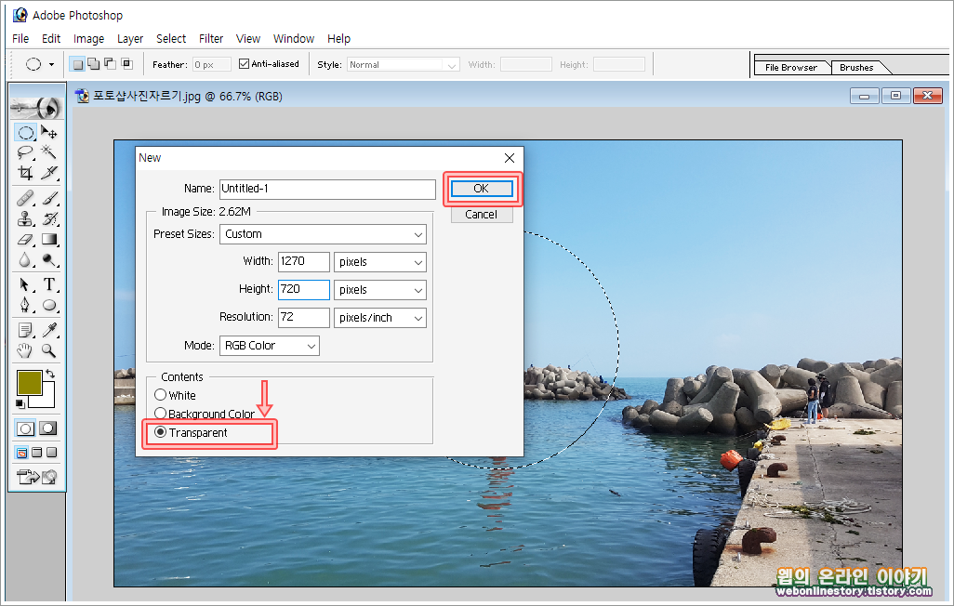Select the Eyedropper tool
The width and height of the screenshot is (954, 606).
click(49, 330)
